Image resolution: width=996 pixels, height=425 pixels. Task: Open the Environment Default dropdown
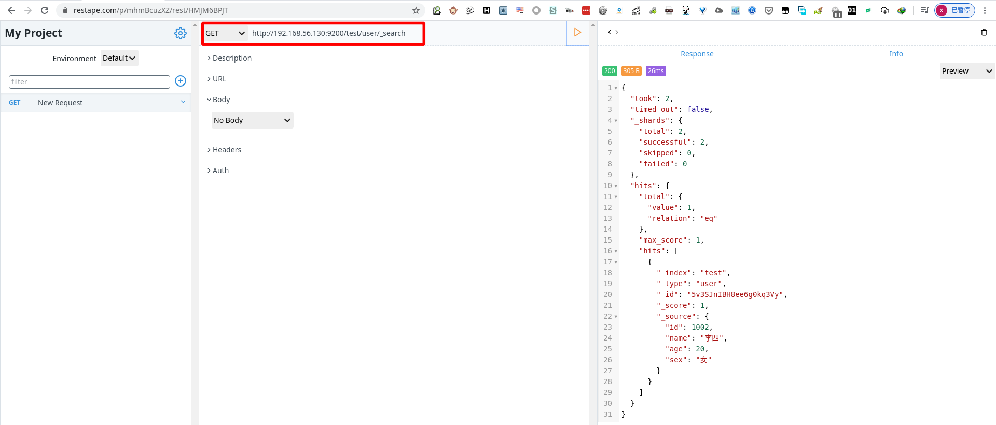pos(119,58)
